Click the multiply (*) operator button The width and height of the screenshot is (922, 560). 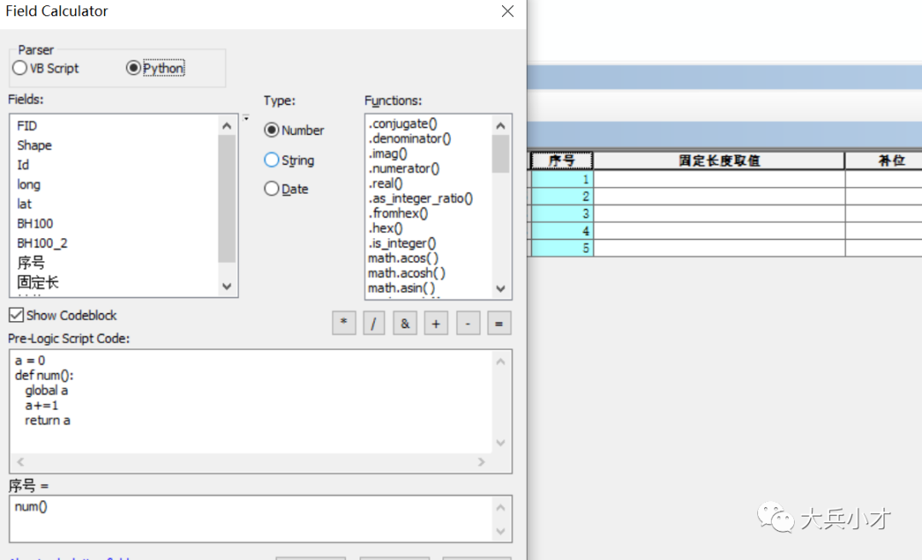click(x=344, y=323)
